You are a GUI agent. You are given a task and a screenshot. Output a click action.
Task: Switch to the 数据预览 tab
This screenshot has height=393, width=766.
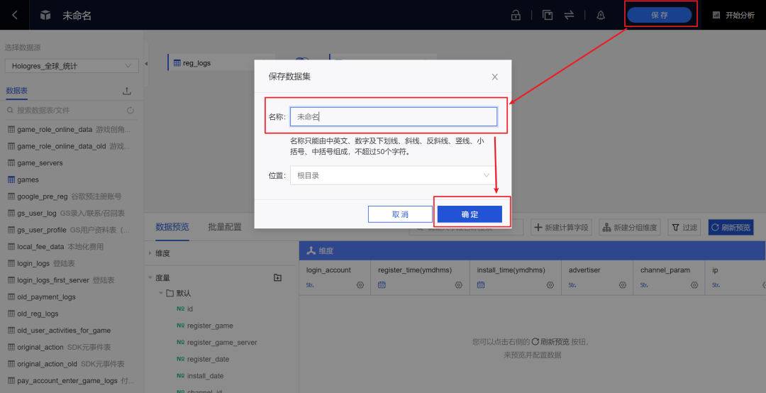(172, 227)
